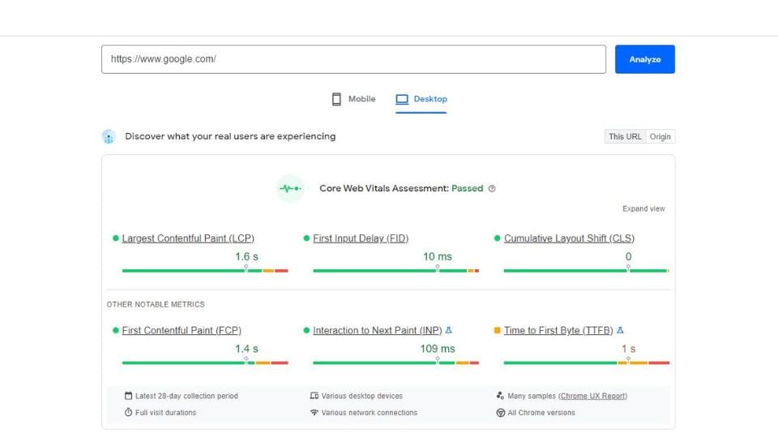Viewport: 778px width, 438px height.
Task: Toggle to This URL view
Action: [x=625, y=136]
